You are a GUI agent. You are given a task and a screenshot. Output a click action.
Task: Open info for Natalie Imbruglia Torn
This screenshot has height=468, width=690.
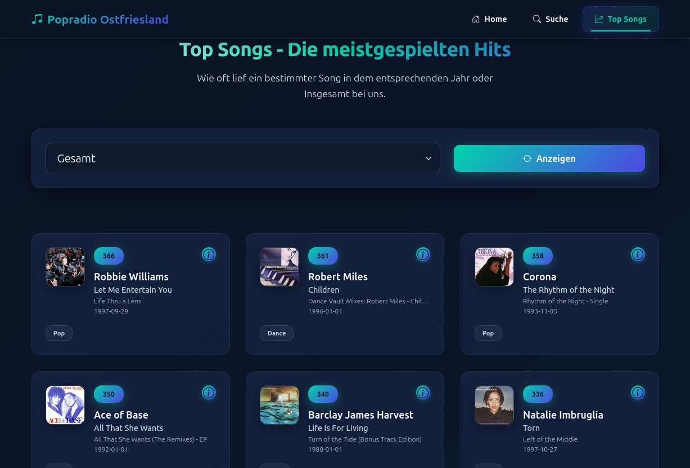pos(638,392)
